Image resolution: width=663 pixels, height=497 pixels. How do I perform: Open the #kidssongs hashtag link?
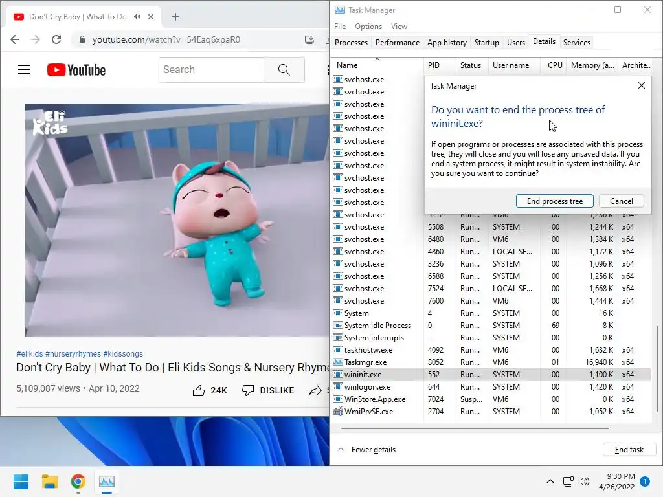point(123,354)
